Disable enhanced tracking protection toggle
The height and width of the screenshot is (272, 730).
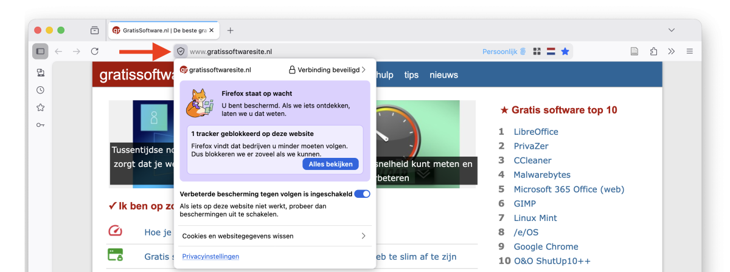click(x=362, y=194)
